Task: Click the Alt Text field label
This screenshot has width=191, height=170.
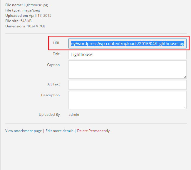Action: pos(53,84)
